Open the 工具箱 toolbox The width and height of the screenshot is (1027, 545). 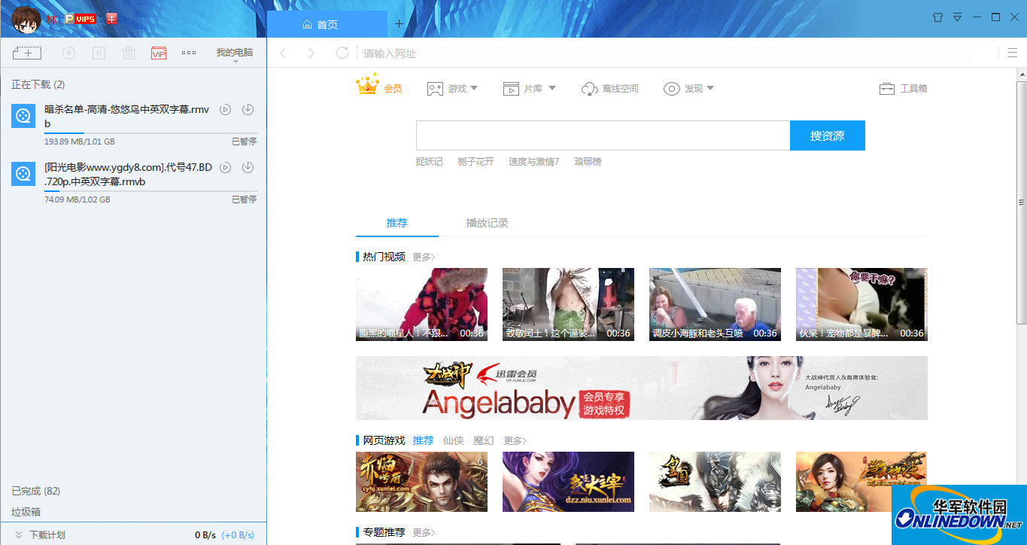pyautogui.click(x=903, y=88)
